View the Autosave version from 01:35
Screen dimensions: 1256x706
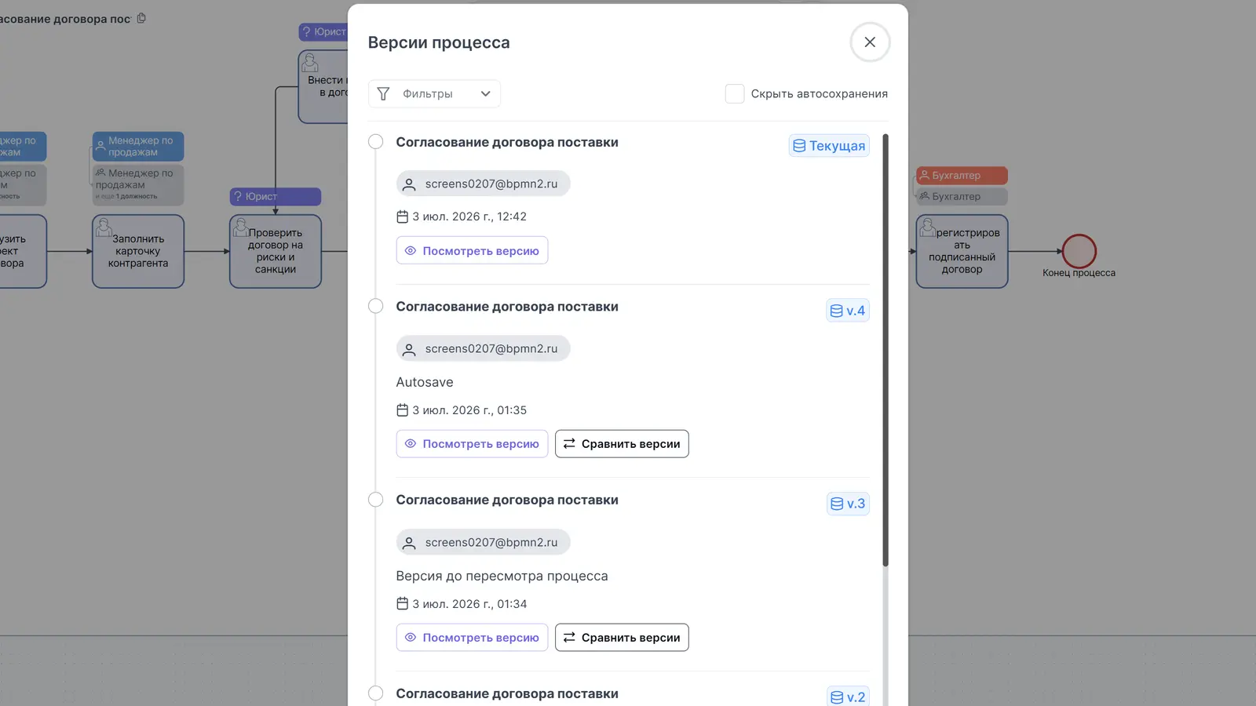click(x=472, y=443)
